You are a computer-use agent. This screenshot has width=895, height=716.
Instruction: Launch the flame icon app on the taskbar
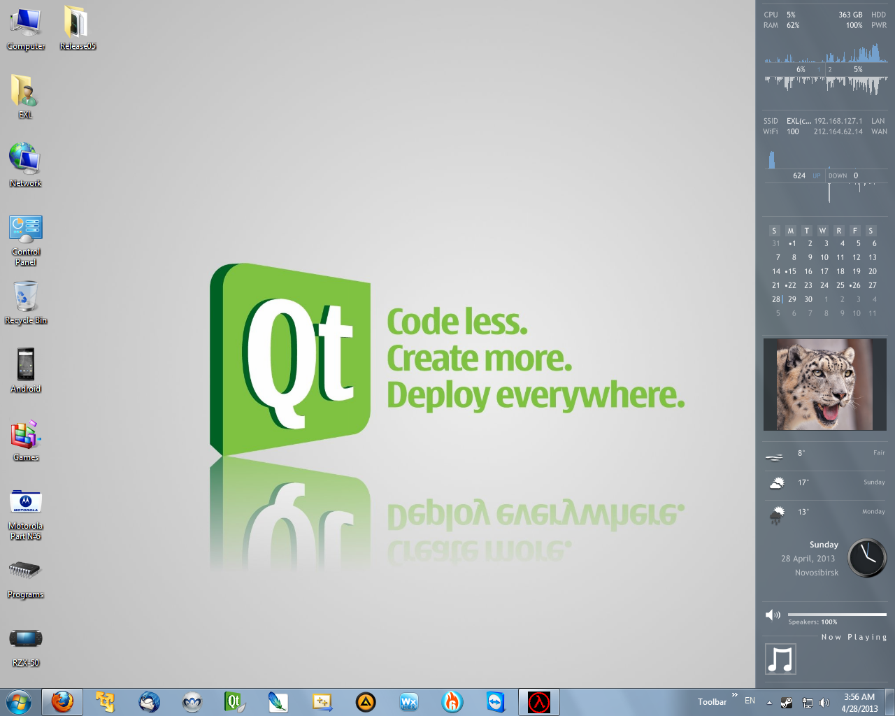pyautogui.click(x=452, y=702)
